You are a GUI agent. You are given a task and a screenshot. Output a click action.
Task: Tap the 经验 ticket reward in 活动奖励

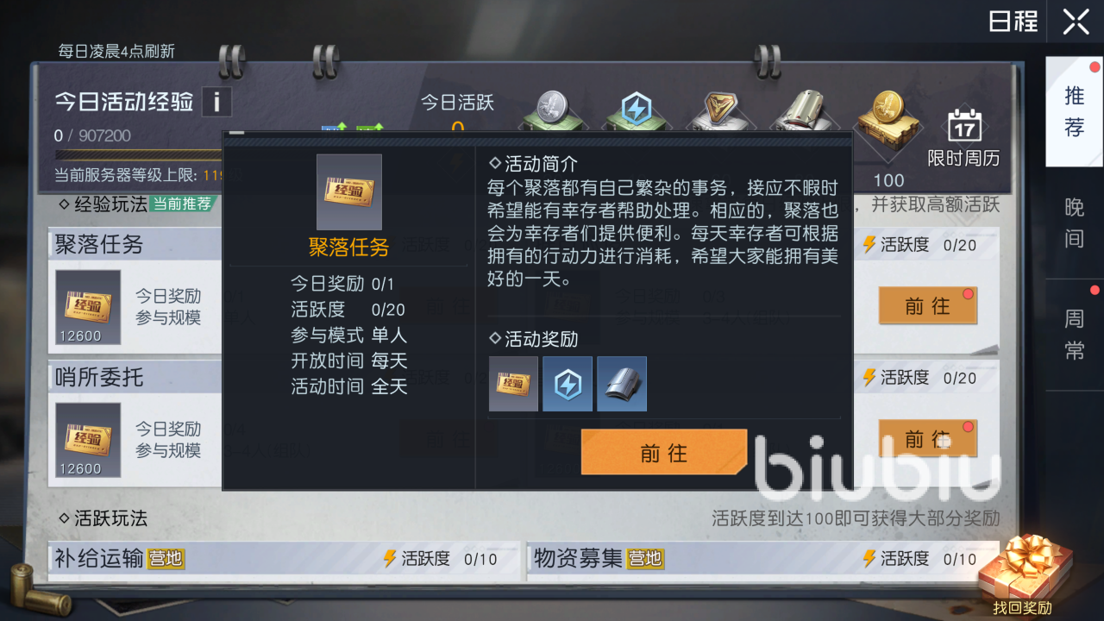coord(514,384)
